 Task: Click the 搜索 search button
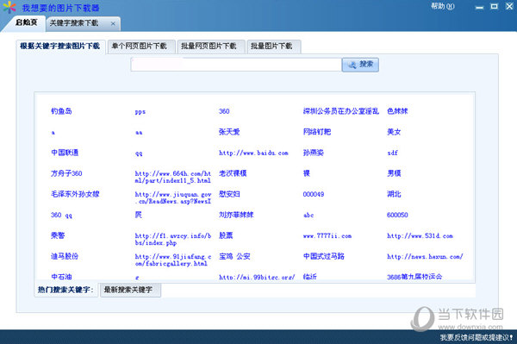[x=360, y=65]
